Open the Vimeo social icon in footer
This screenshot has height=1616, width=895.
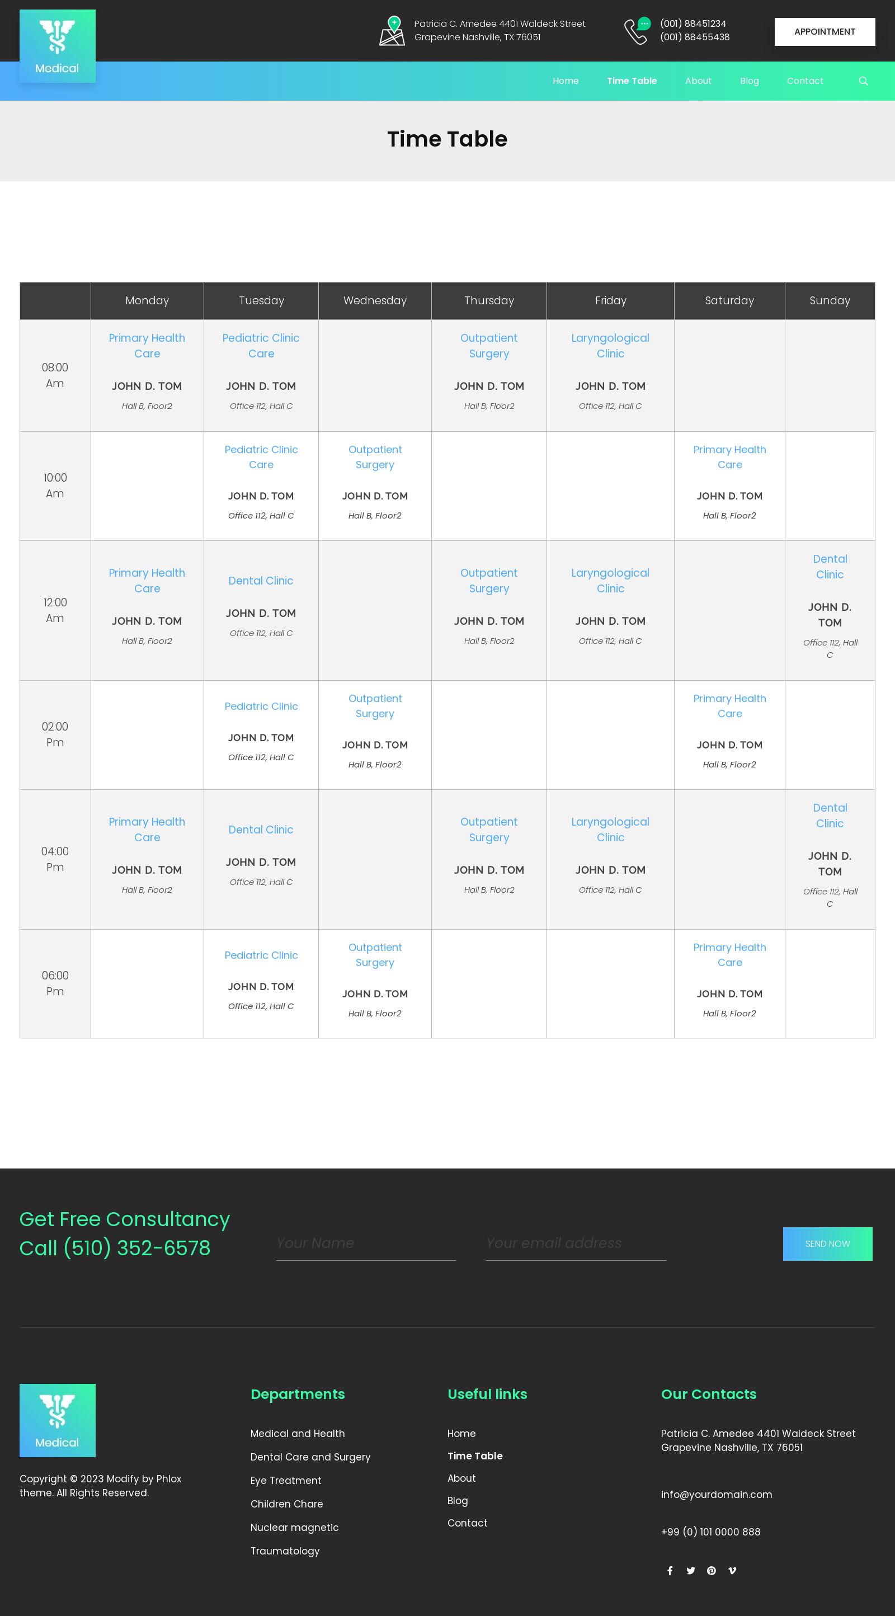732,1571
